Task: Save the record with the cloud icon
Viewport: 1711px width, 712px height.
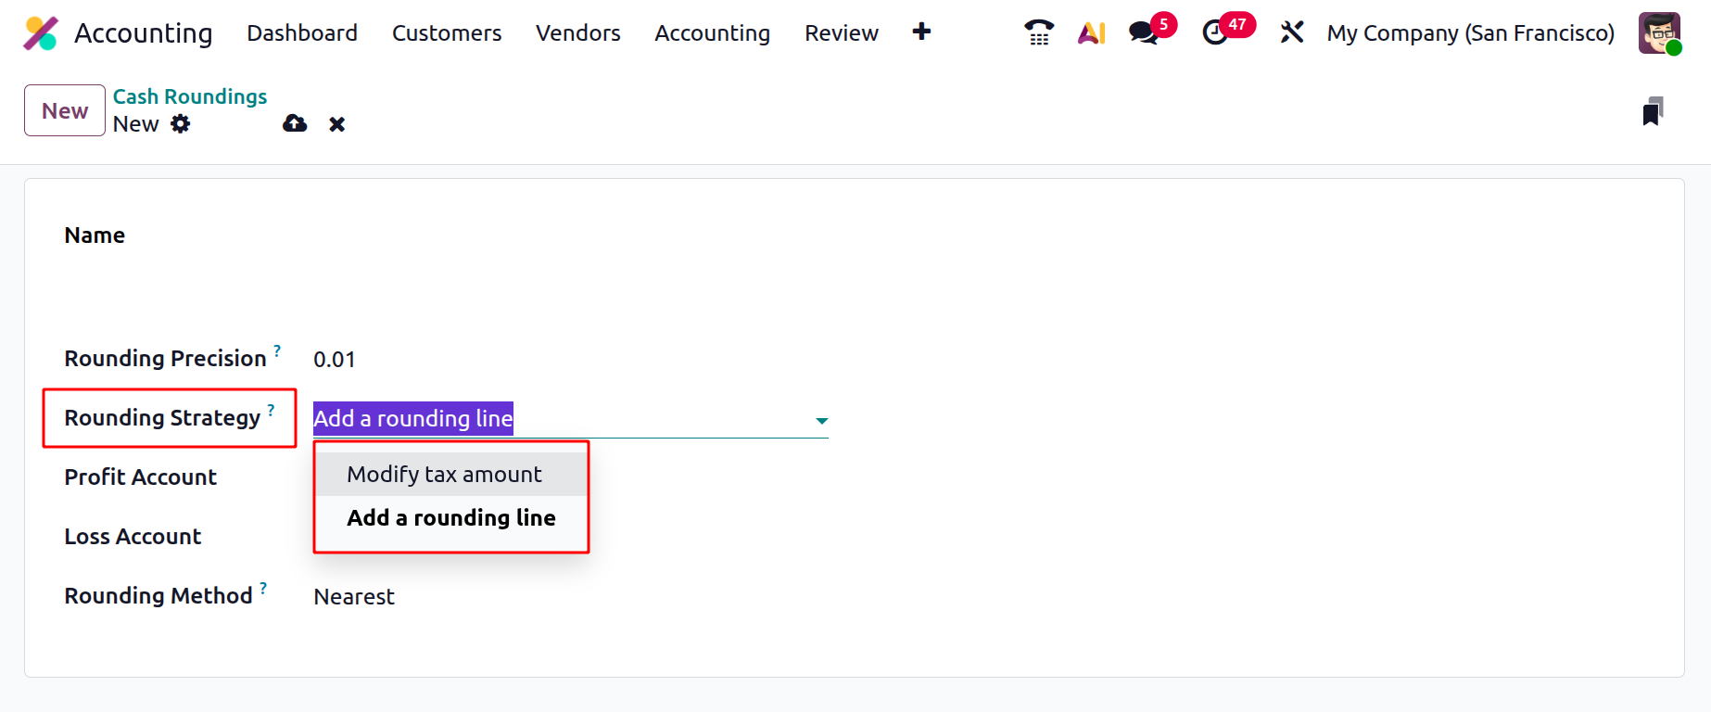Action: coord(295,123)
